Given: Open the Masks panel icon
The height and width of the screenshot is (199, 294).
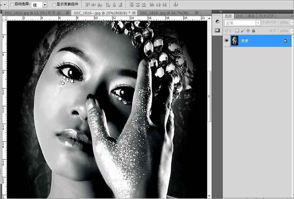Looking at the screenshot, I should pos(217,30).
